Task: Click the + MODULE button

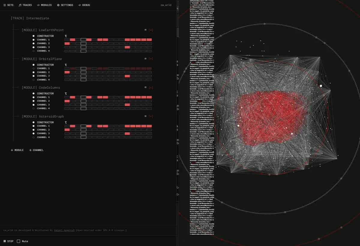Action: pyautogui.click(x=17, y=150)
